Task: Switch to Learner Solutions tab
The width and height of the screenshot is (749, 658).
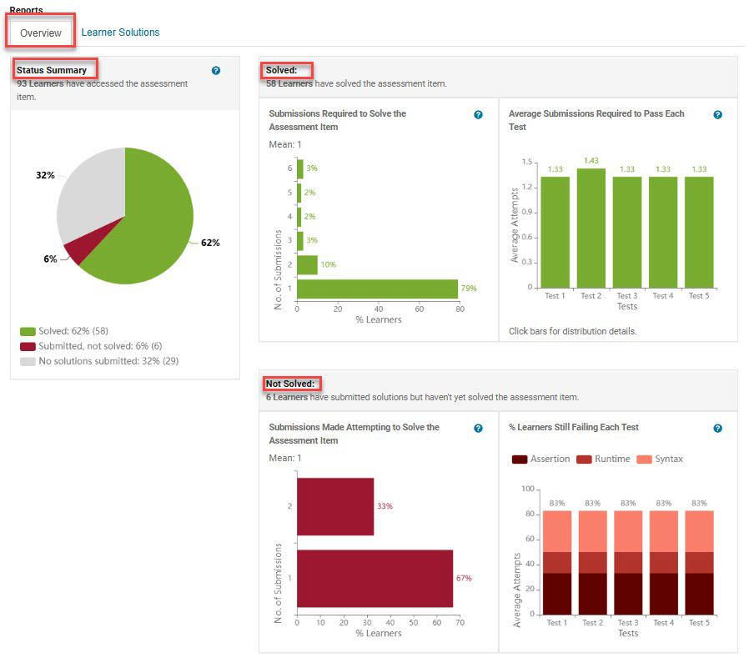Action: 120,33
